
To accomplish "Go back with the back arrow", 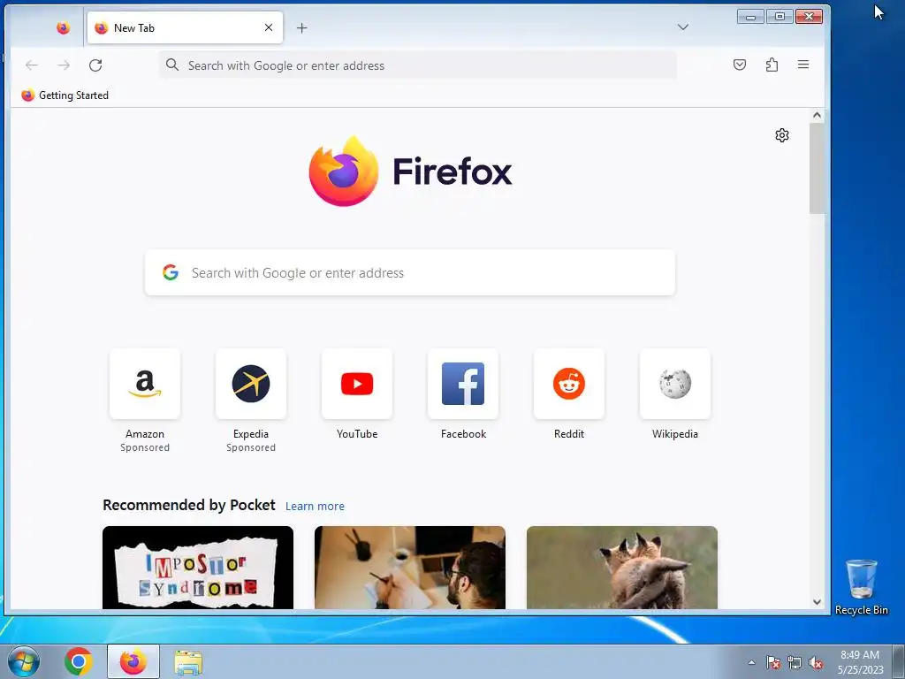I will click(32, 65).
